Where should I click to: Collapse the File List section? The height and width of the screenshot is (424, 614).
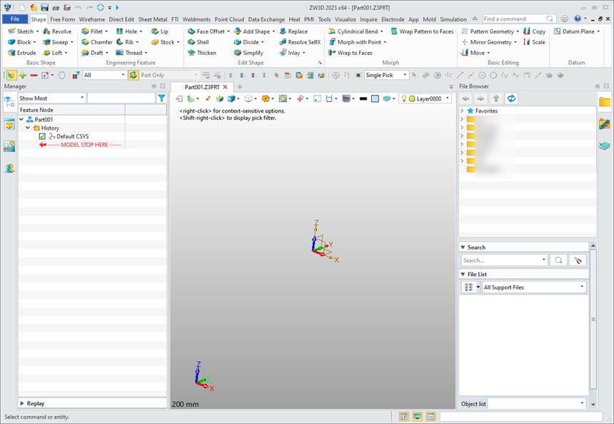point(463,274)
